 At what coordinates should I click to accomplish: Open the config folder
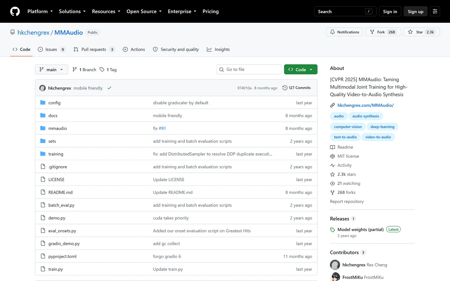point(54,103)
